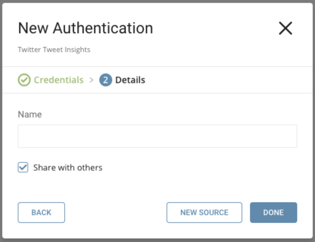This screenshot has width=315, height=242.
Task: Click the step 2 number badge
Action: pyautogui.click(x=105, y=80)
